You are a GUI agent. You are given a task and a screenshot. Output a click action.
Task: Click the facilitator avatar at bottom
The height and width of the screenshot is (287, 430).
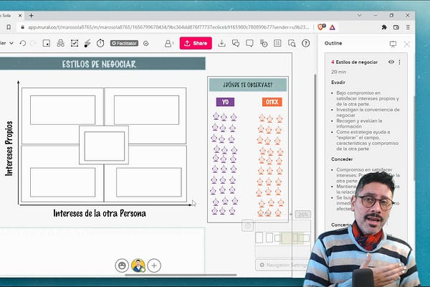point(138,265)
